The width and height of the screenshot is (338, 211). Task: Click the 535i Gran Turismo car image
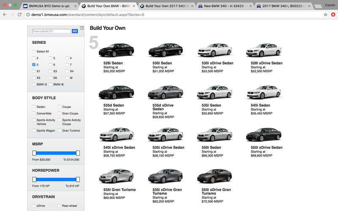pos(117,176)
